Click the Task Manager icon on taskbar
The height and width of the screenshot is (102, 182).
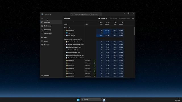104,100
